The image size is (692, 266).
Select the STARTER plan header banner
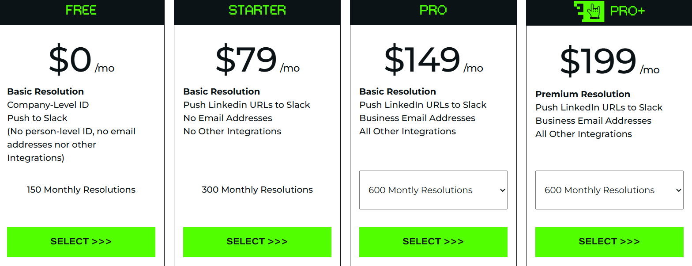click(x=257, y=12)
